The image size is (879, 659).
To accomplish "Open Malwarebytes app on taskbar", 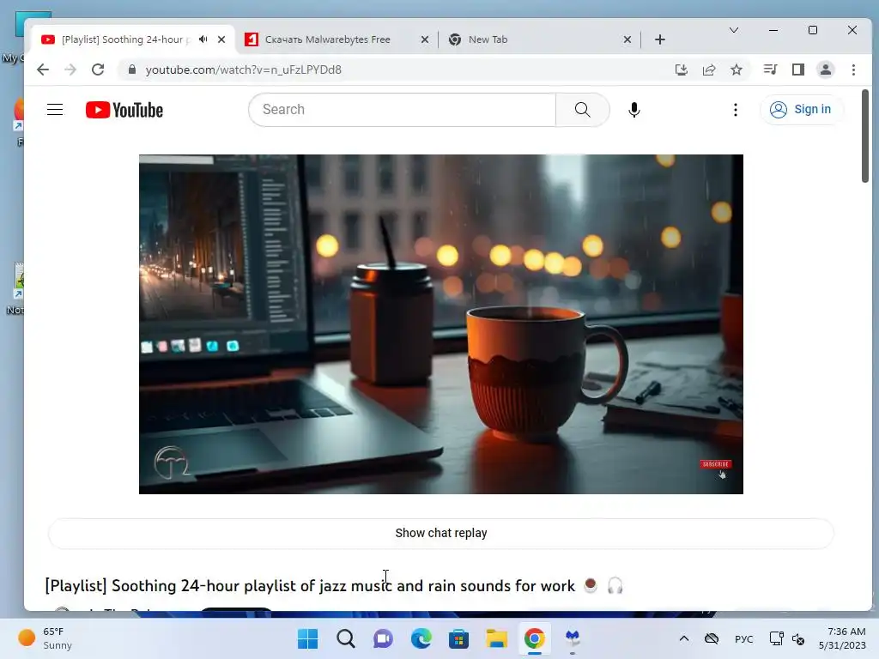I will click(573, 638).
